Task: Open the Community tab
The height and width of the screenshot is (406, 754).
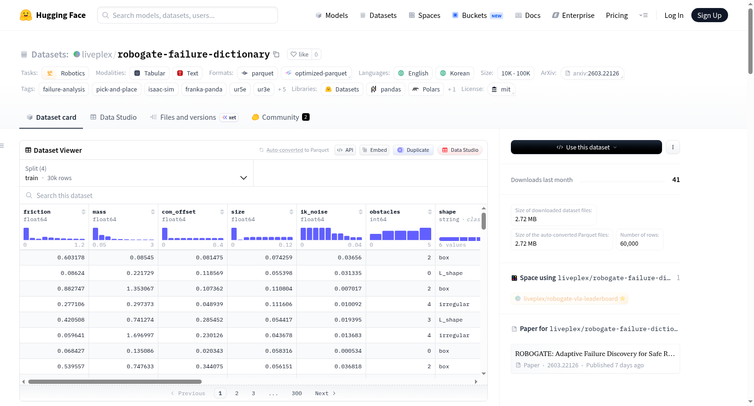Action: click(x=281, y=117)
